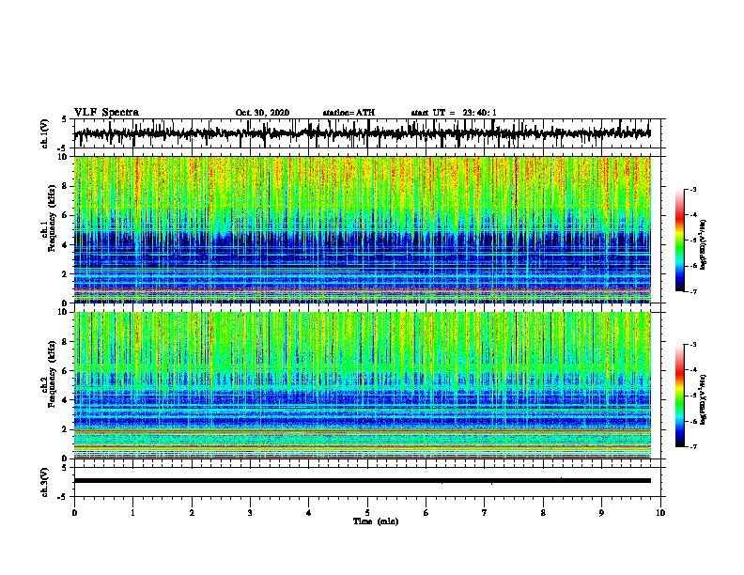The width and height of the screenshot is (744, 575).
Task: Click time axis tick label '2'
Action: coord(192,513)
